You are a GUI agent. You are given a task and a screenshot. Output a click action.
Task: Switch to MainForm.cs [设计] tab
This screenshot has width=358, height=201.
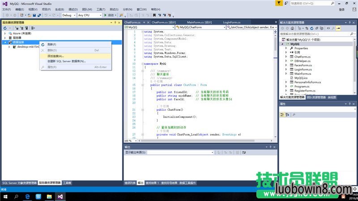tap(199, 22)
